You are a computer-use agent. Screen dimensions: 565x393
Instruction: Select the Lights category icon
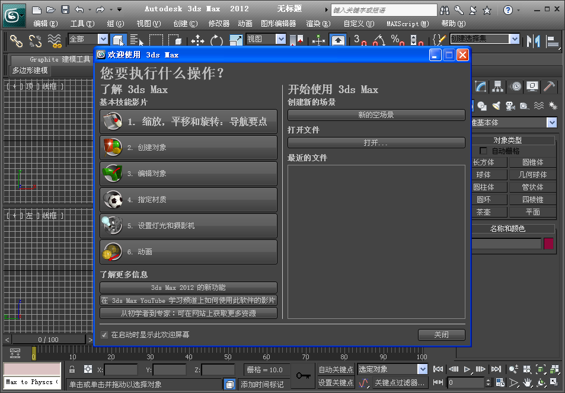coord(496,106)
